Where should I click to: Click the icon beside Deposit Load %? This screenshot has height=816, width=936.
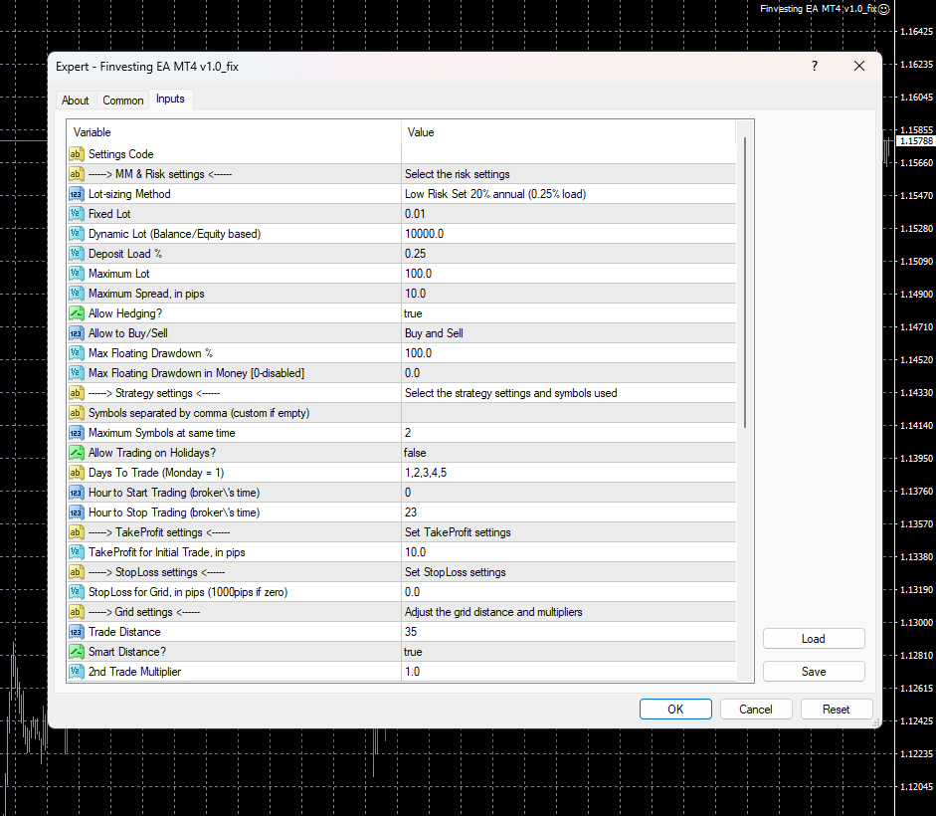click(x=76, y=254)
